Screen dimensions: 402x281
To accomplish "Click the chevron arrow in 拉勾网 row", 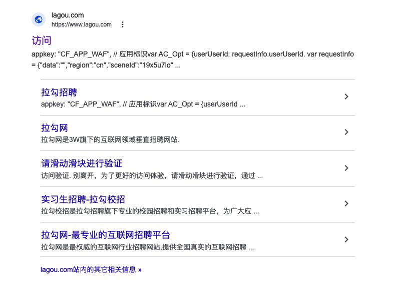I will (346, 132).
